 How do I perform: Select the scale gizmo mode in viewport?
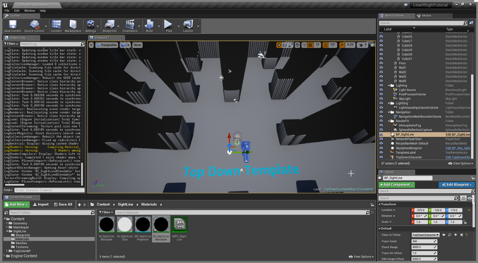click(290, 45)
